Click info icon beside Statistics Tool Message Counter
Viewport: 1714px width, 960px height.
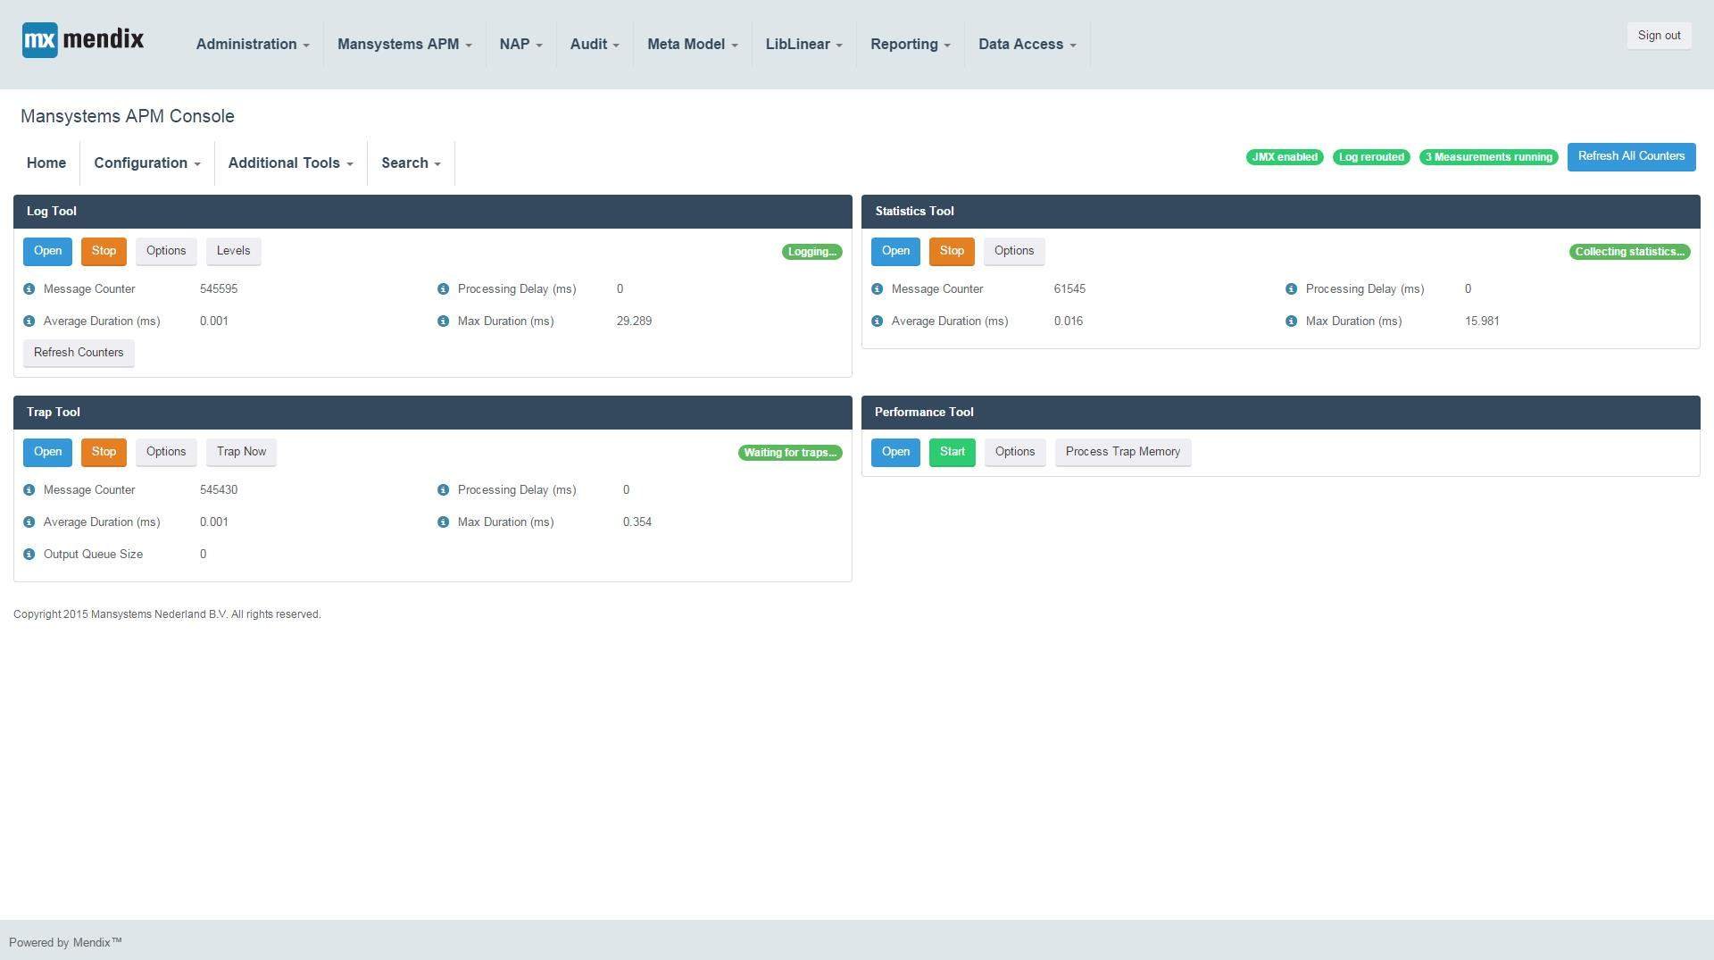877,289
